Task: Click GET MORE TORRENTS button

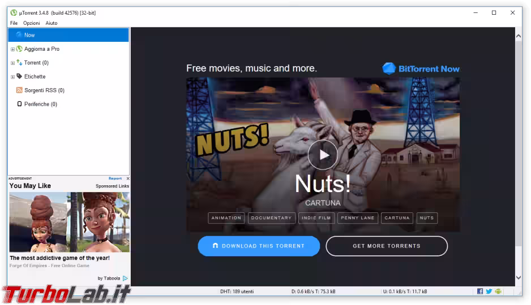Action: tap(387, 246)
